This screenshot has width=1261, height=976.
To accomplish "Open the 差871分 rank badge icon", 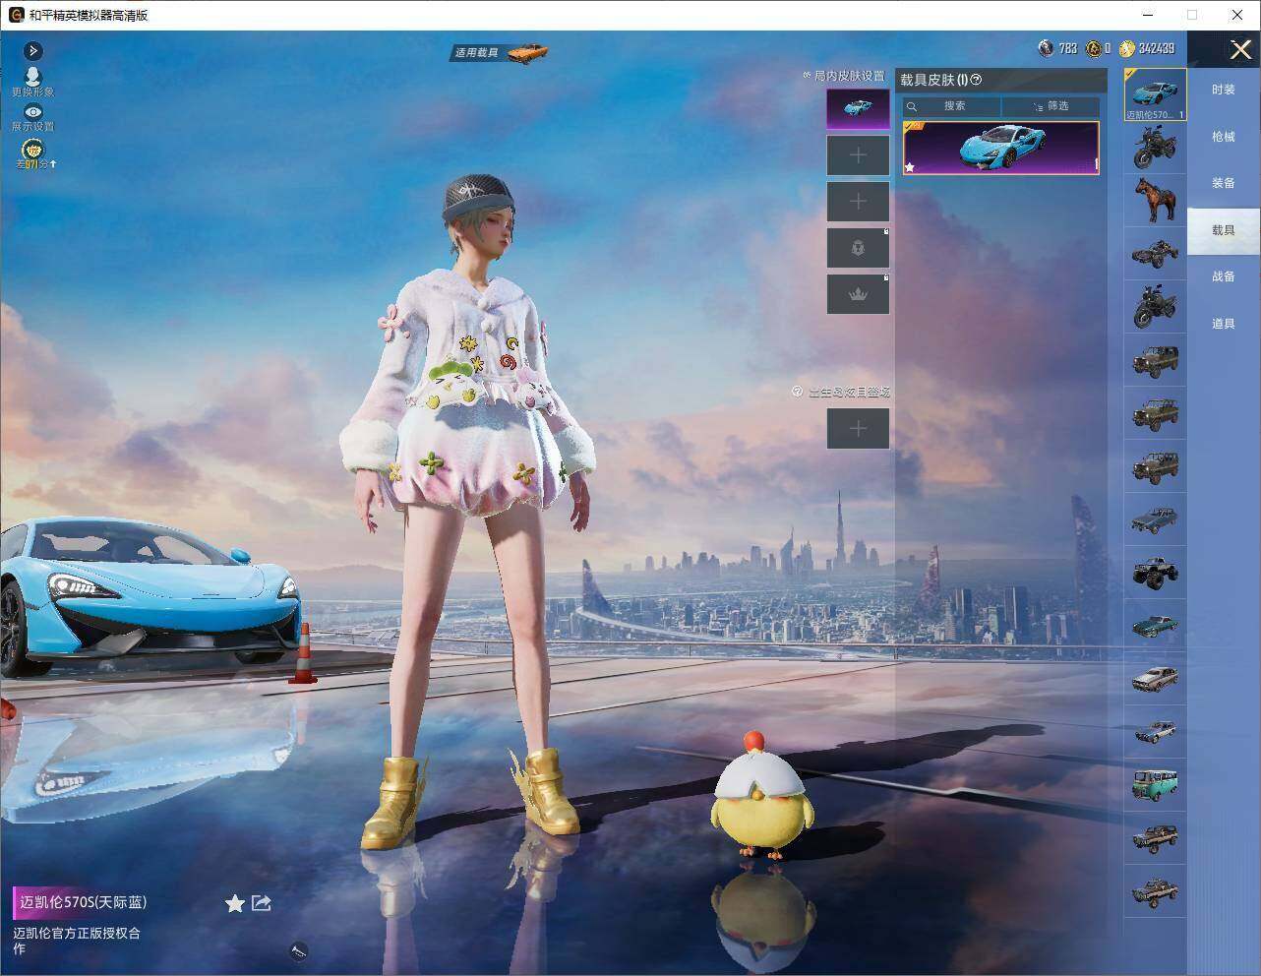I will coord(32,149).
